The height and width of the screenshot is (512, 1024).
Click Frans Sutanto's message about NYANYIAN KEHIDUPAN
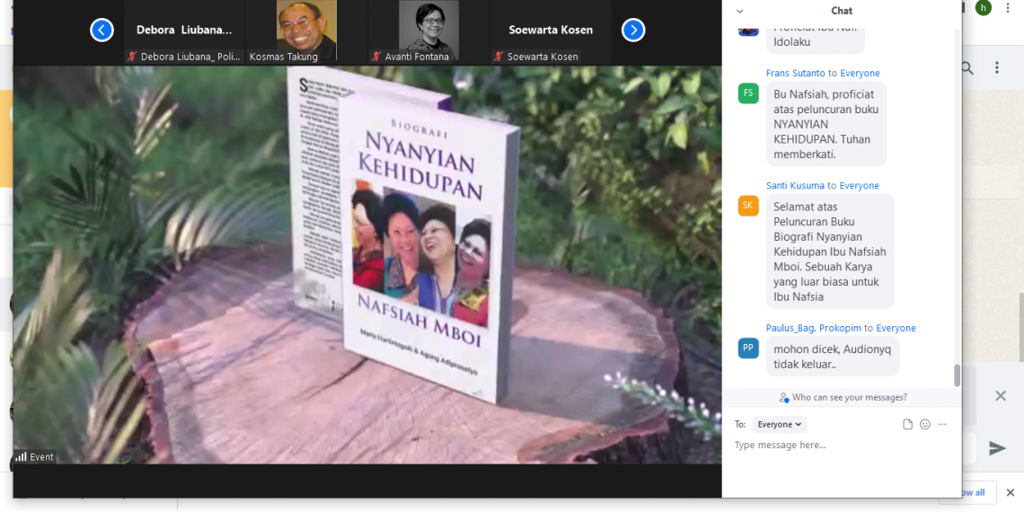coord(826,124)
